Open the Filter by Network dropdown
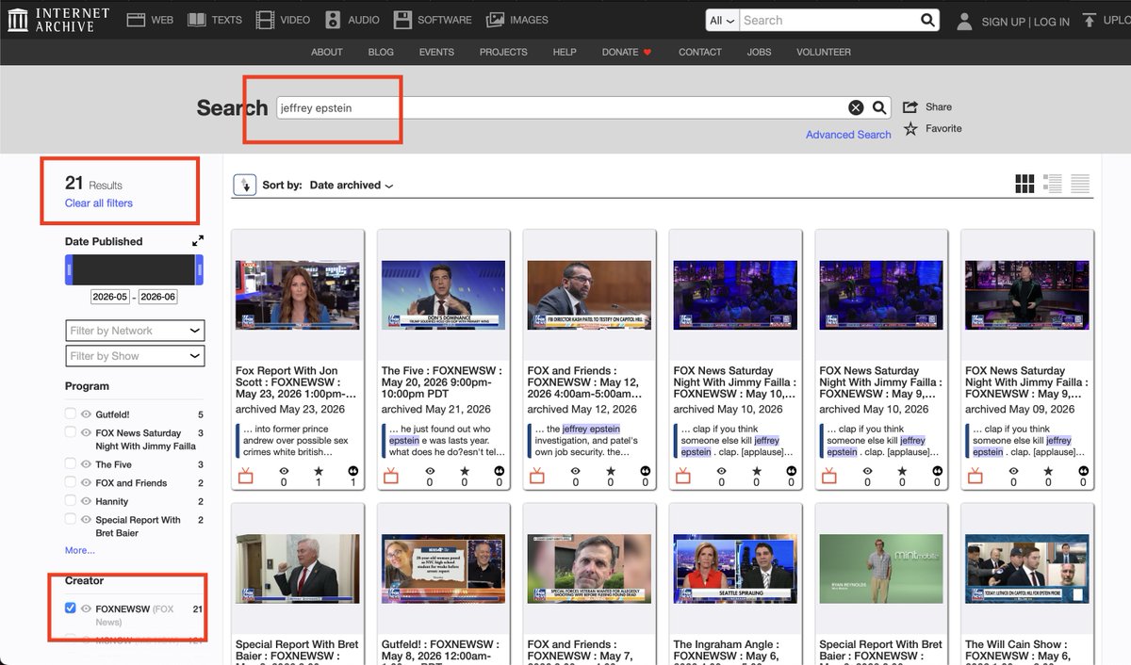This screenshot has height=665, width=1131. click(x=135, y=331)
